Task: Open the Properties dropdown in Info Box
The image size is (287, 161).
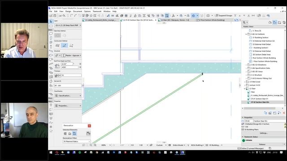Action: pyautogui.click(x=68, y=106)
